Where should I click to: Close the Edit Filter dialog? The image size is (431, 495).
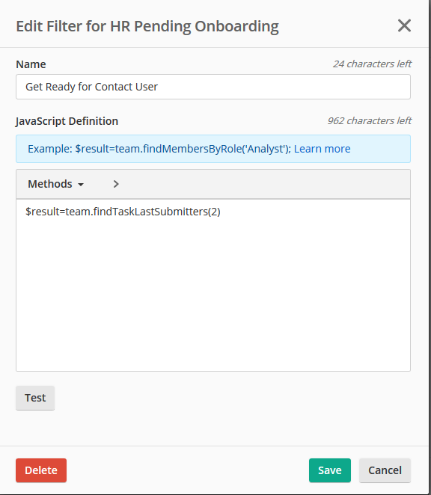click(x=404, y=25)
